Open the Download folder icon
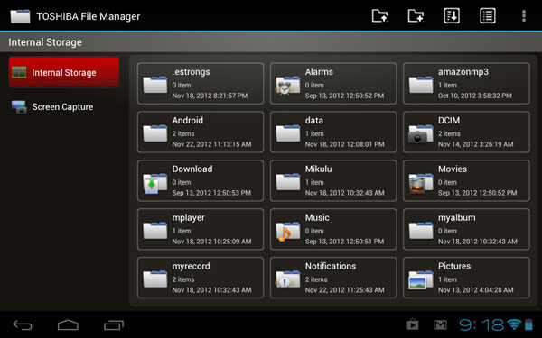Screen dimensions: 542x338 coord(154,183)
